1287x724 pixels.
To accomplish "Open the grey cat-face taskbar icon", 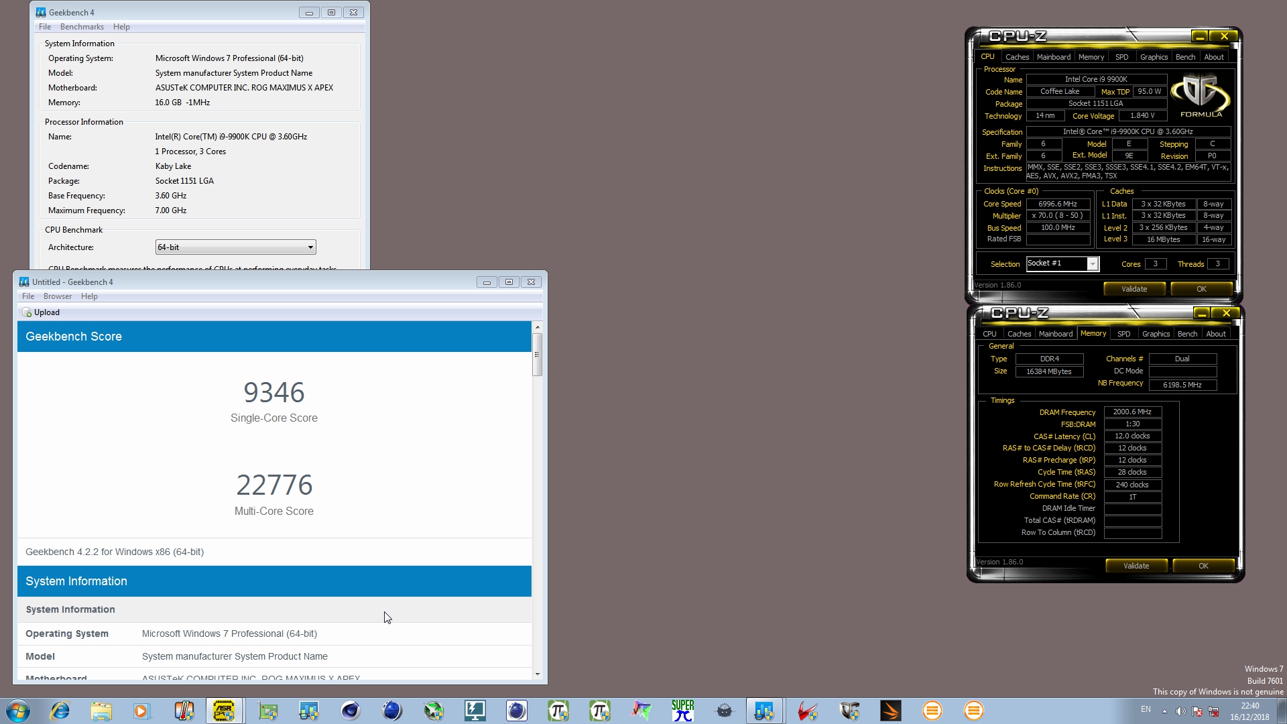I will point(725,711).
